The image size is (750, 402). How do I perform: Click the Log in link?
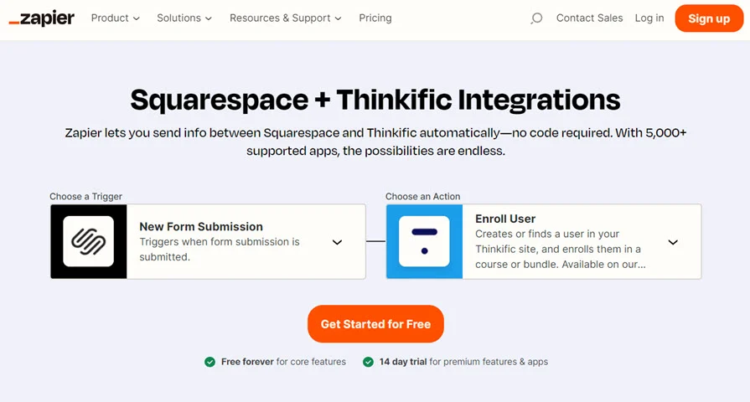tap(649, 18)
